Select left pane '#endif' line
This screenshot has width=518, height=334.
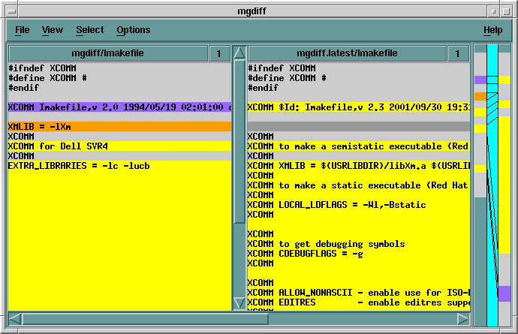click(x=119, y=88)
